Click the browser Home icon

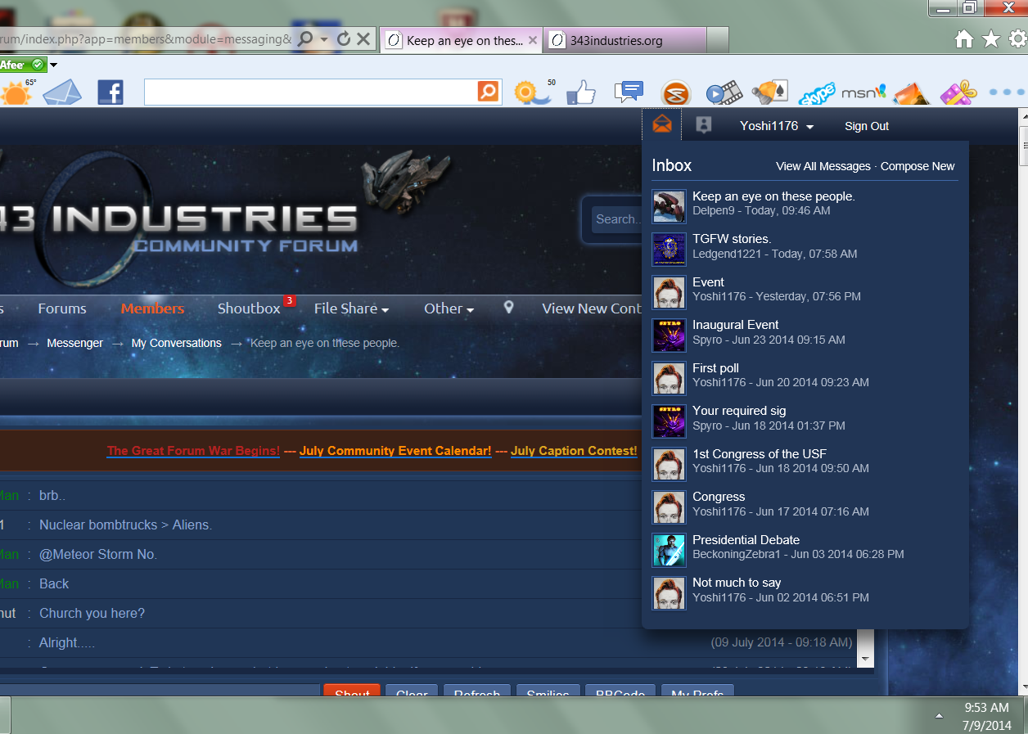click(964, 39)
